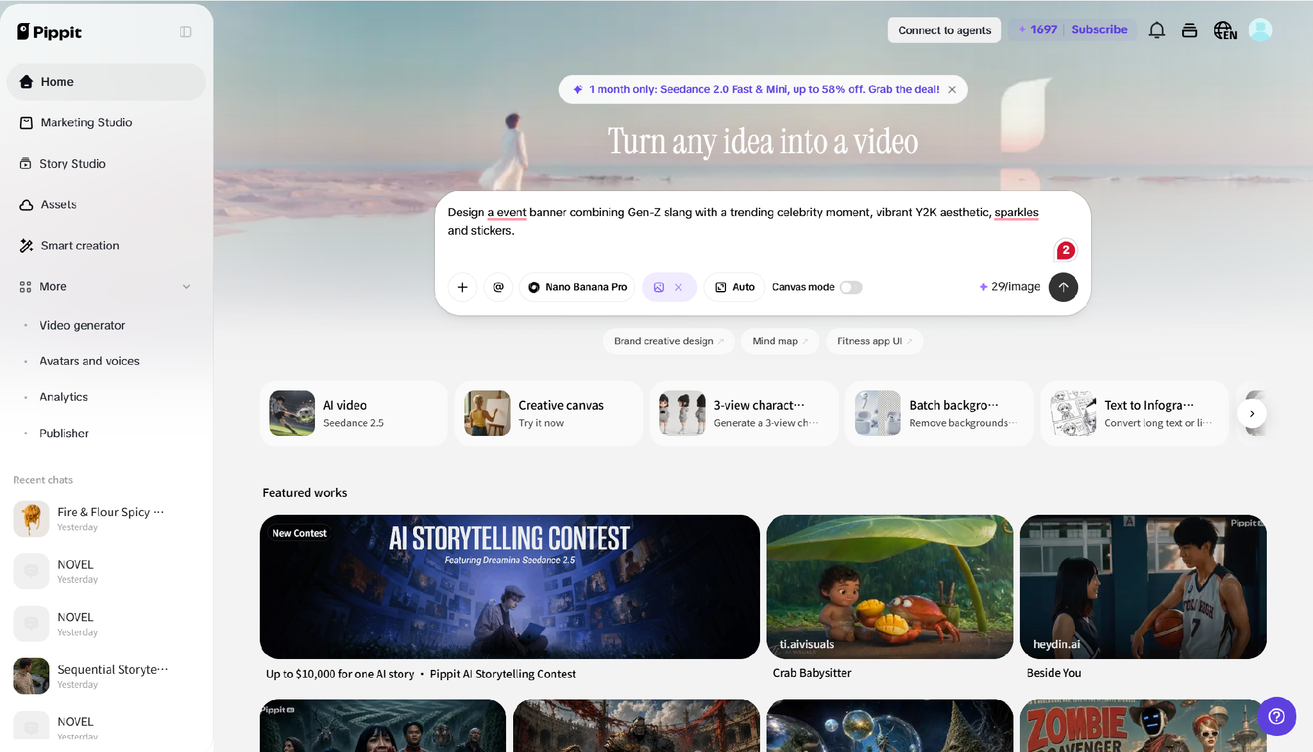Click the Seedance 58% off deal link
This screenshot has height=752, width=1313.
point(764,90)
